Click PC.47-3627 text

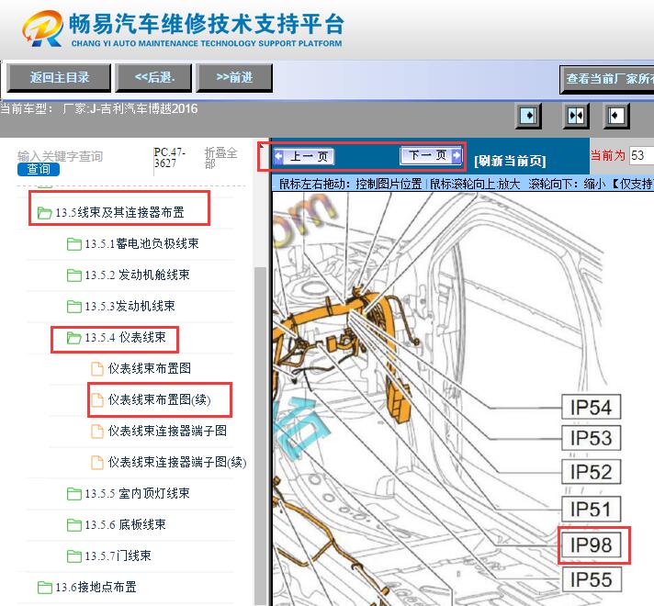click(x=169, y=158)
